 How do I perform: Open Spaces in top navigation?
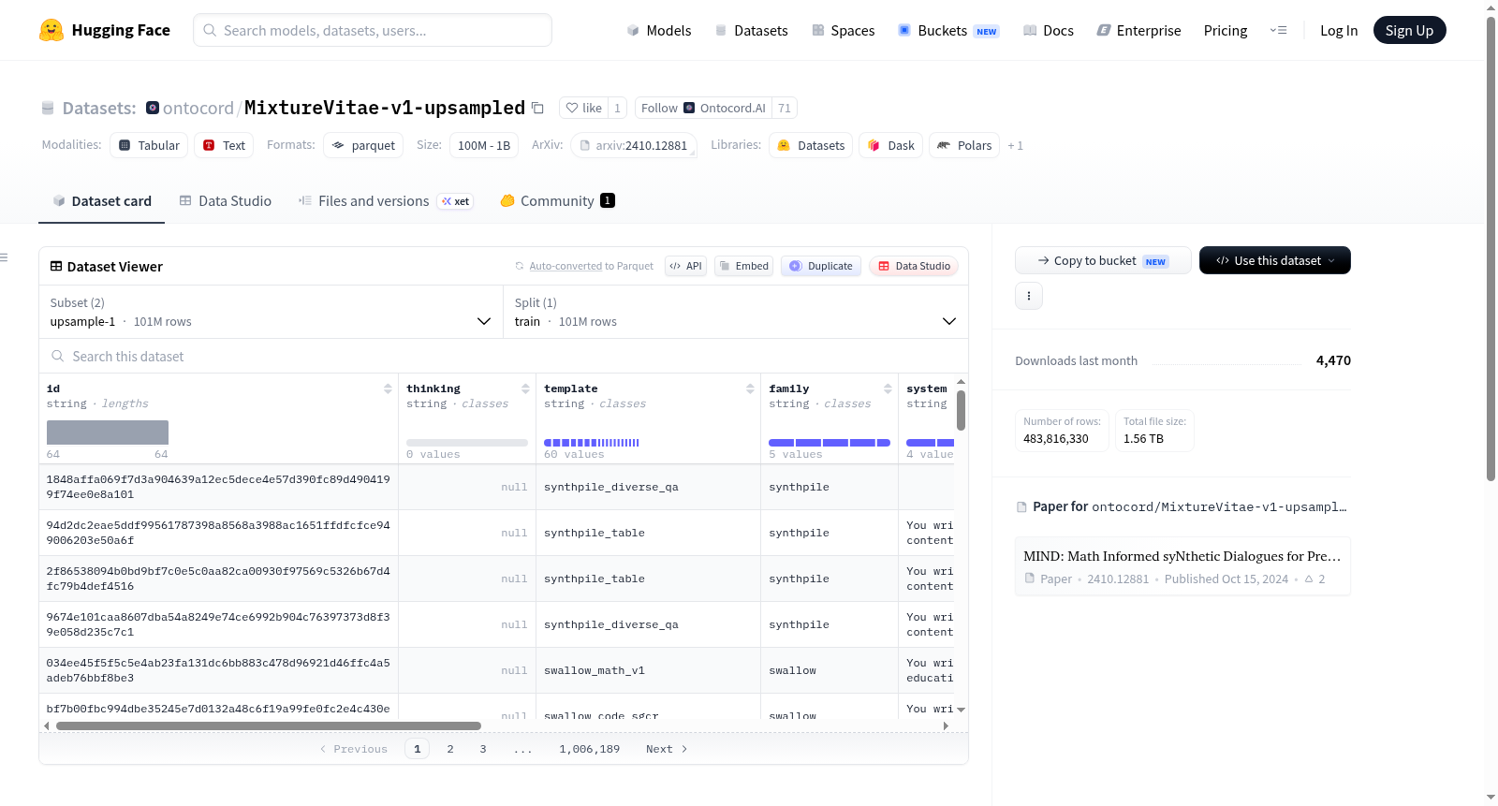(844, 30)
